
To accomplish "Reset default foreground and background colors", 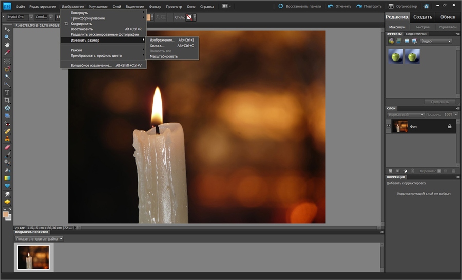I will pos(4,209).
